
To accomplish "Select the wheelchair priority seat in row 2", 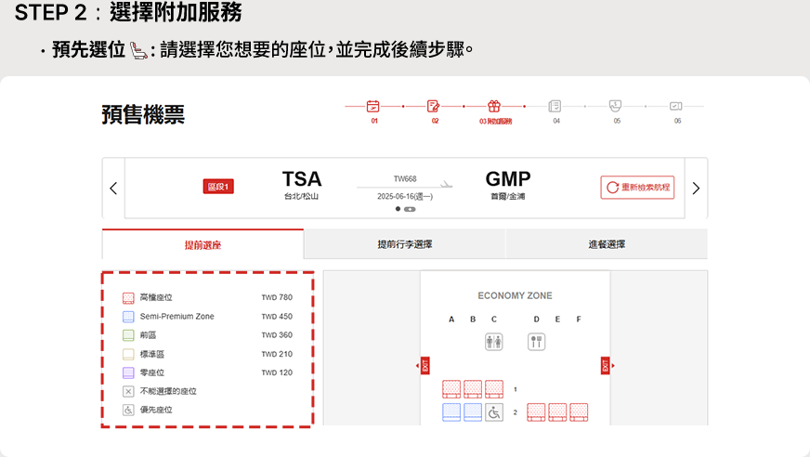I will pos(494,411).
